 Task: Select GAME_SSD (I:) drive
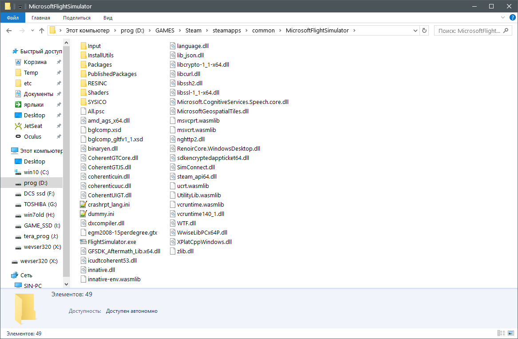point(42,226)
